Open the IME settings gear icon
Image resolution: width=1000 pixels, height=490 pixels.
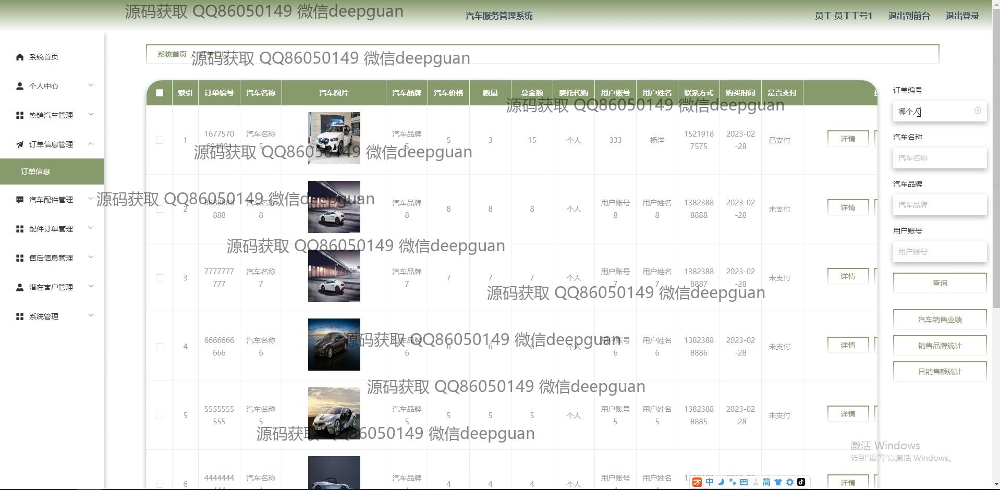(790, 482)
